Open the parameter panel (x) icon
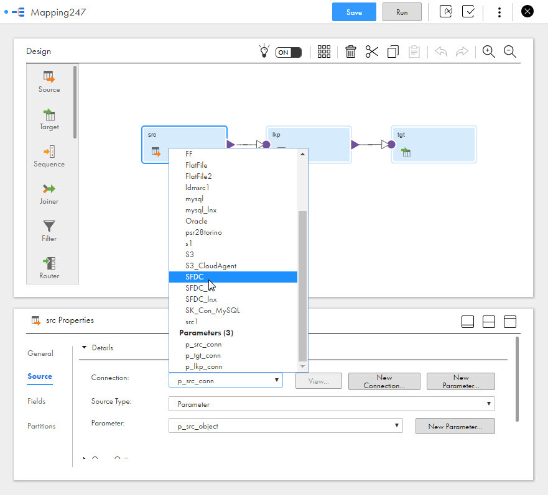548x495 pixels. pos(445,12)
